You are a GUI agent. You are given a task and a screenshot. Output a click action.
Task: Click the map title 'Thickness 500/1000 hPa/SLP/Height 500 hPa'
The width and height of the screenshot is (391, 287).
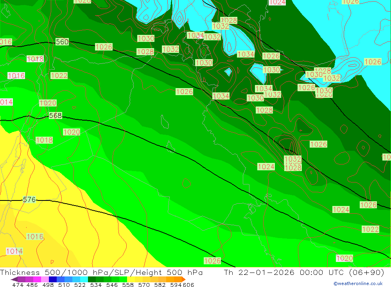101,272
